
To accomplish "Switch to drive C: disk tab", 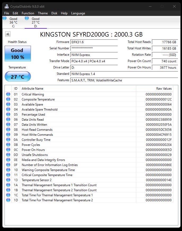I will [x=13, y=22].
